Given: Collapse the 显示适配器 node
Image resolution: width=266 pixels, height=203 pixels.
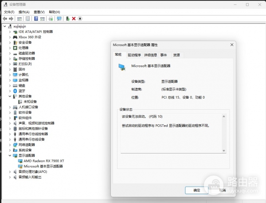Looking at the screenshot, I should [x=10, y=156].
